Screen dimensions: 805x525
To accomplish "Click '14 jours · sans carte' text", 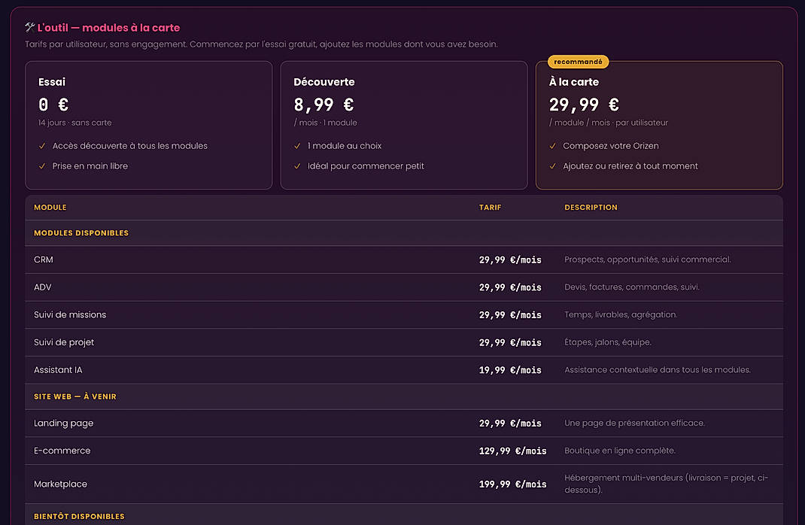I will [75, 123].
